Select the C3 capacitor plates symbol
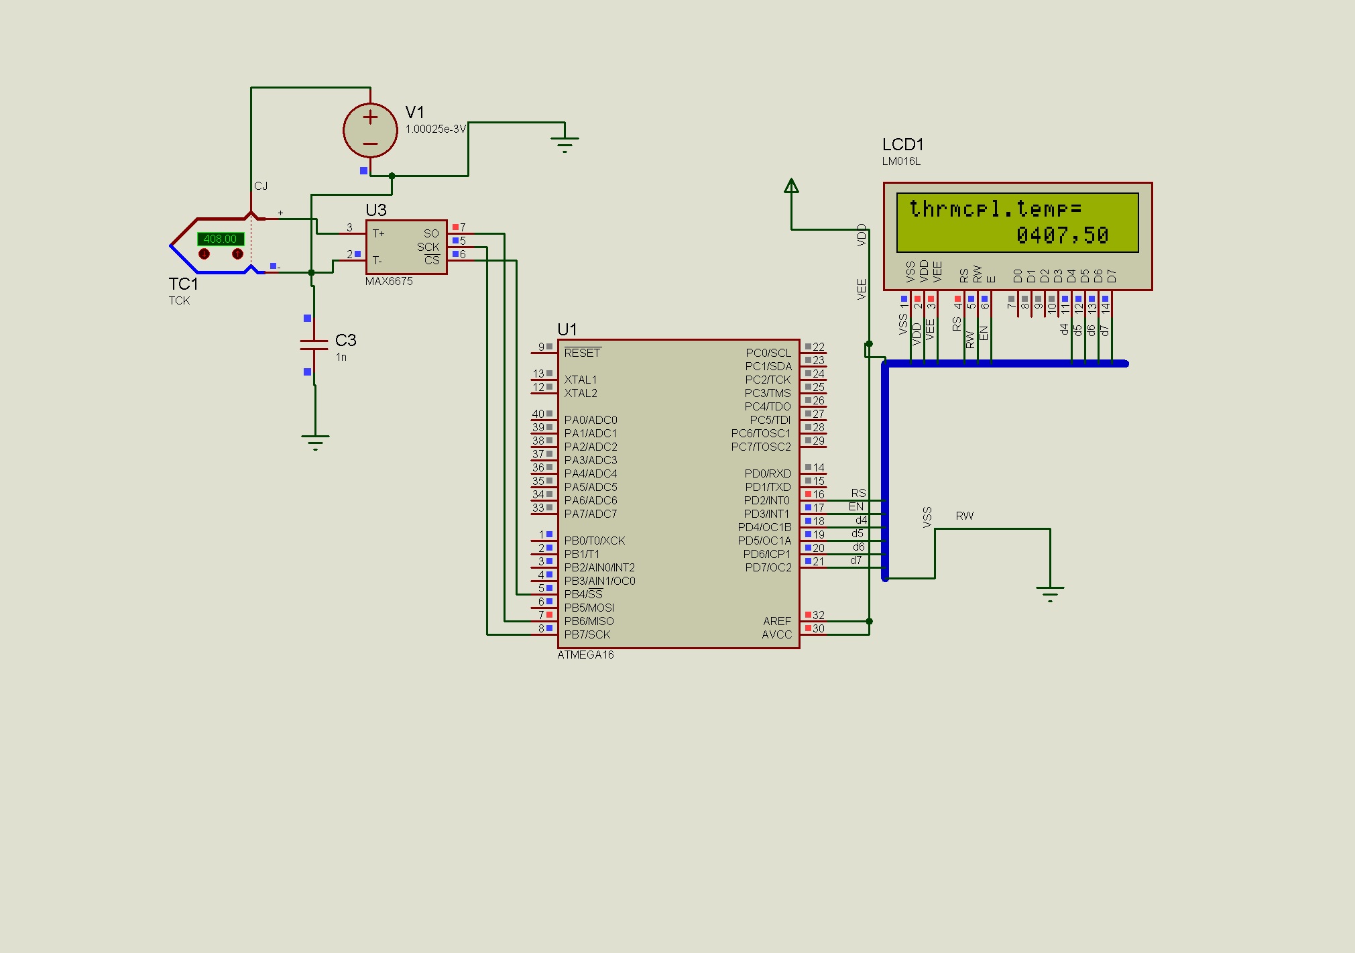The width and height of the screenshot is (1355, 953). pos(314,345)
